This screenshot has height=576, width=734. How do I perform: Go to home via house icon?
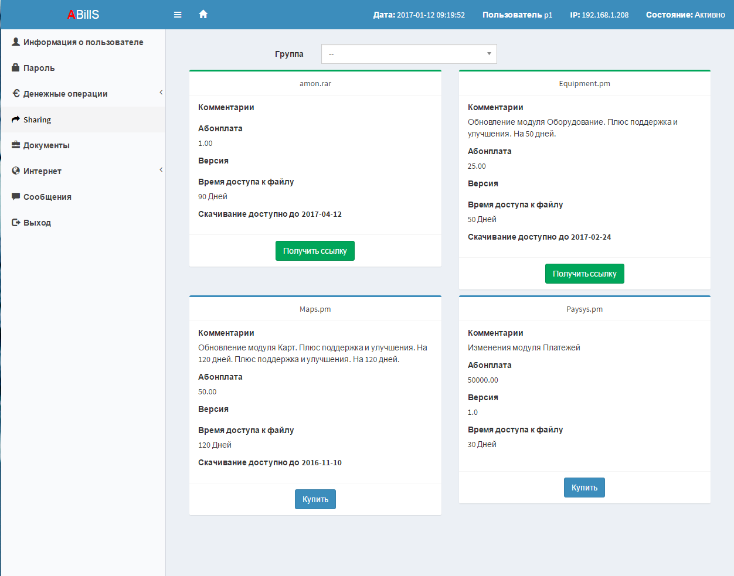coord(203,14)
